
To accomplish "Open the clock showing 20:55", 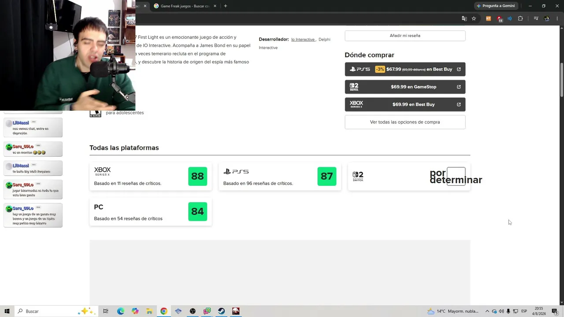I will coord(539,311).
